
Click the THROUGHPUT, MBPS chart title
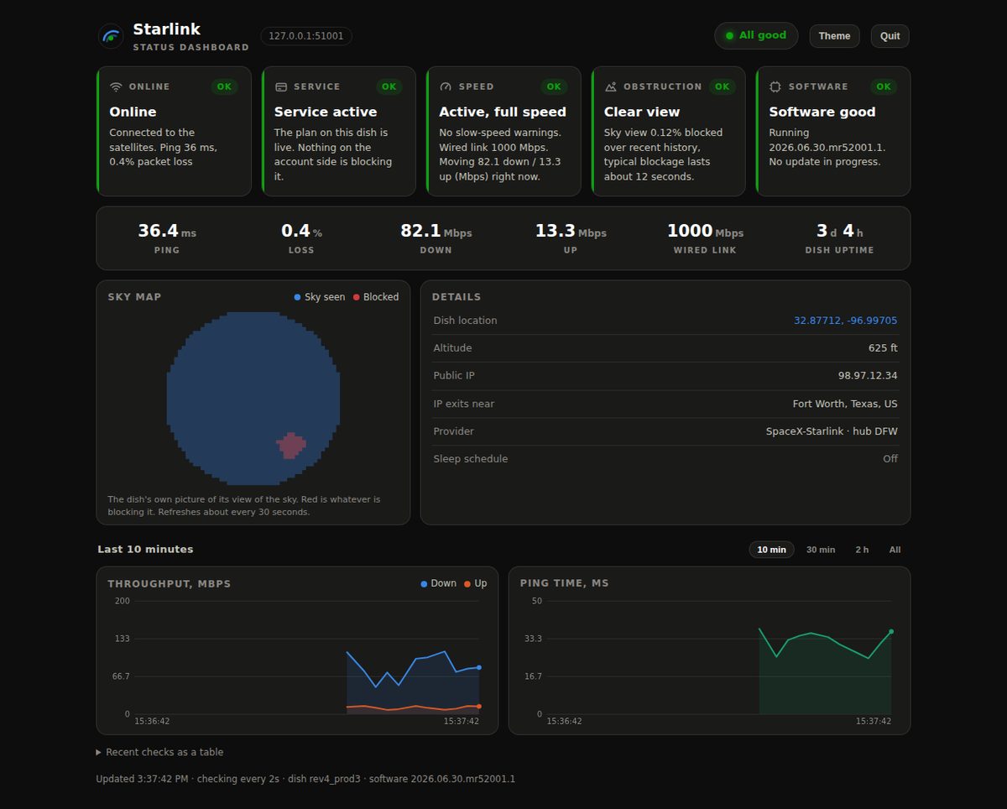[x=170, y=584]
